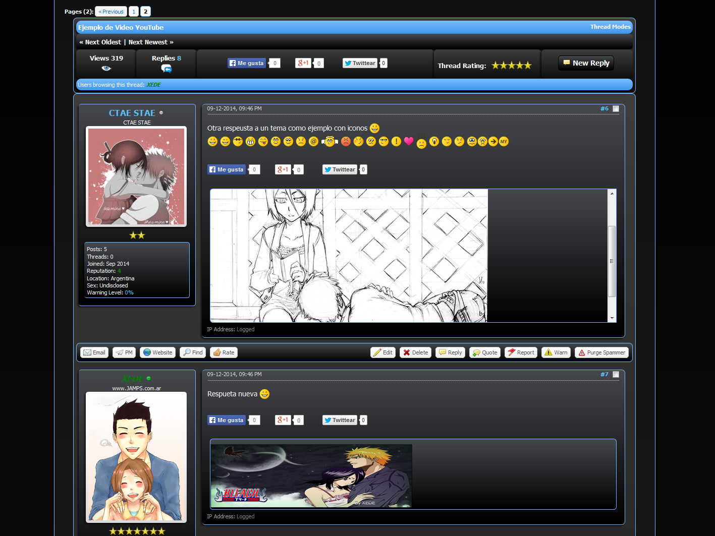Click CTAE STAE's avatar image

point(136,176)
